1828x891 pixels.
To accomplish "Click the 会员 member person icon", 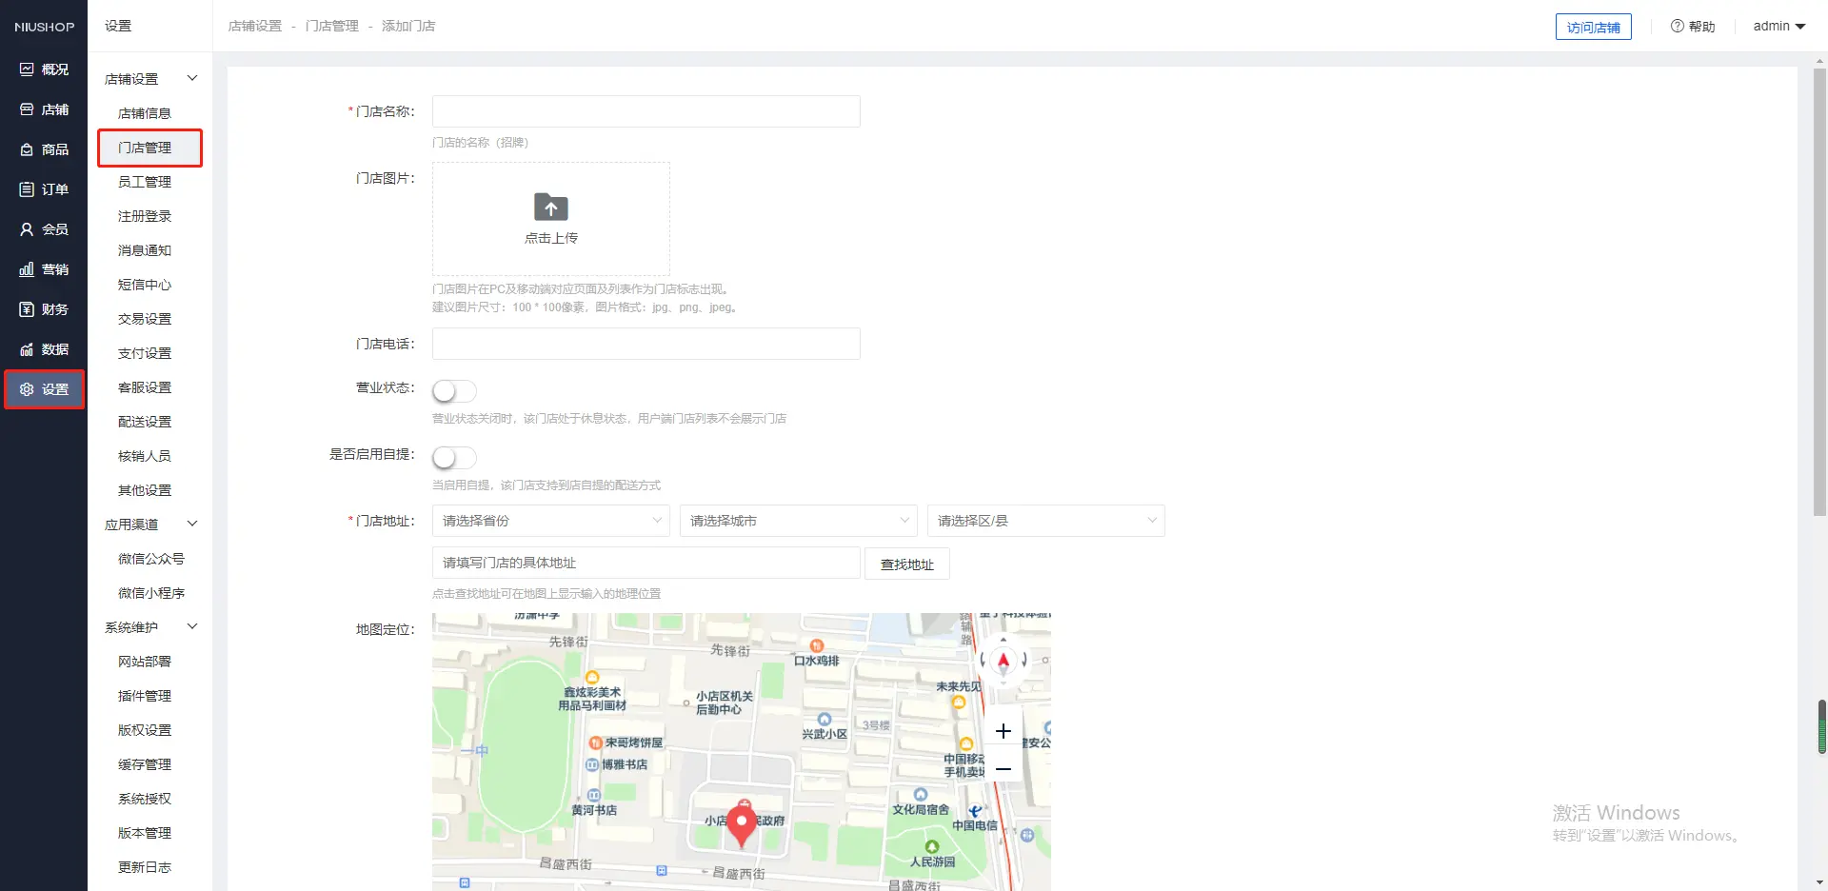I will coord(27,229).
